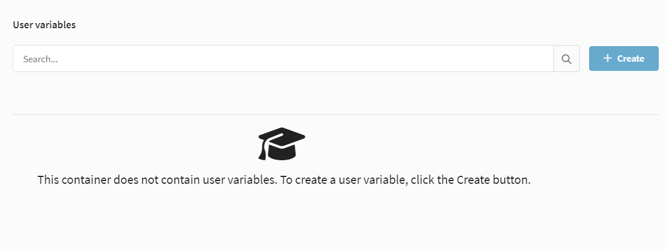Run search with the magnifier button
Screen dimensions: 668x249
pyautogui.click(x=566, y=59)
